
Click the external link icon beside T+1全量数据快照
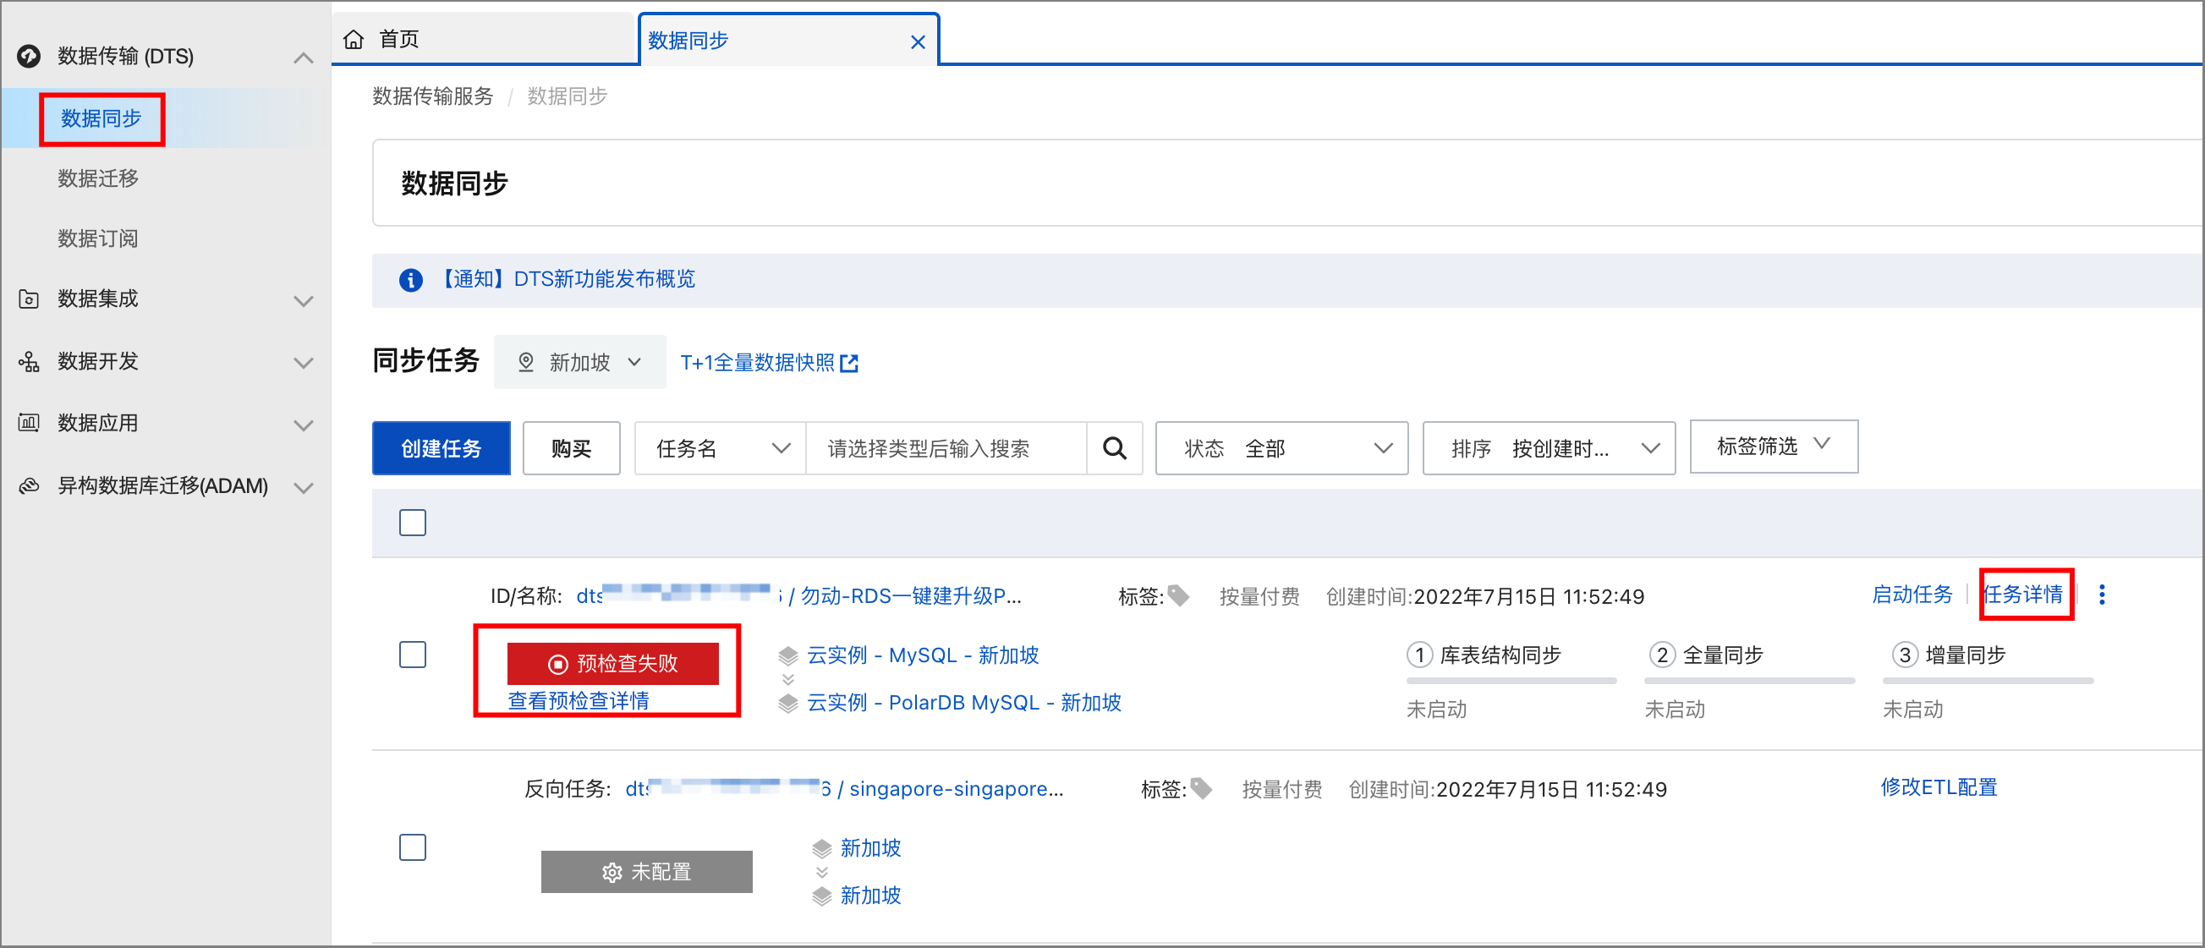(849, 364)
